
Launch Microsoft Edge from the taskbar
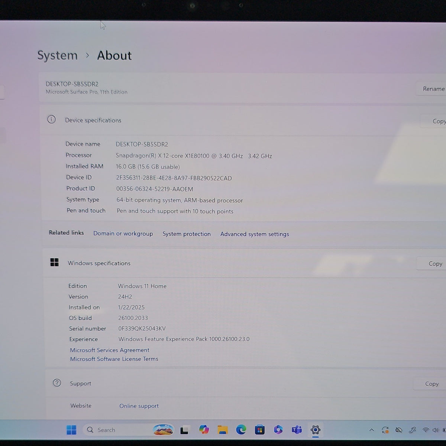coord(241,430)
